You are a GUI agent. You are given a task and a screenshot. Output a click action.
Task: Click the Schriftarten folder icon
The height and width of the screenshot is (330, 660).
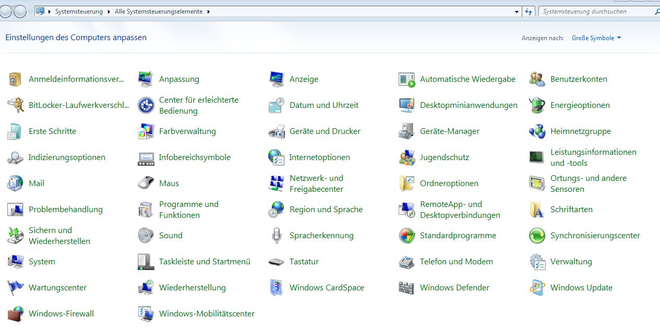537,210
